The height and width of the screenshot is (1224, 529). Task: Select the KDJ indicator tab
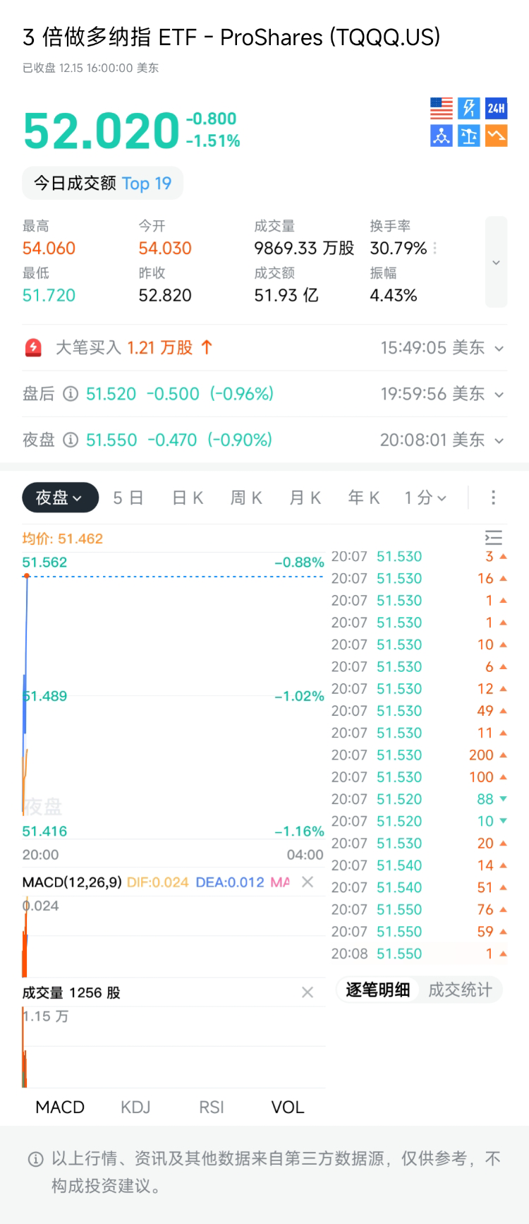pyautogui.click(x=135, y=1107)
